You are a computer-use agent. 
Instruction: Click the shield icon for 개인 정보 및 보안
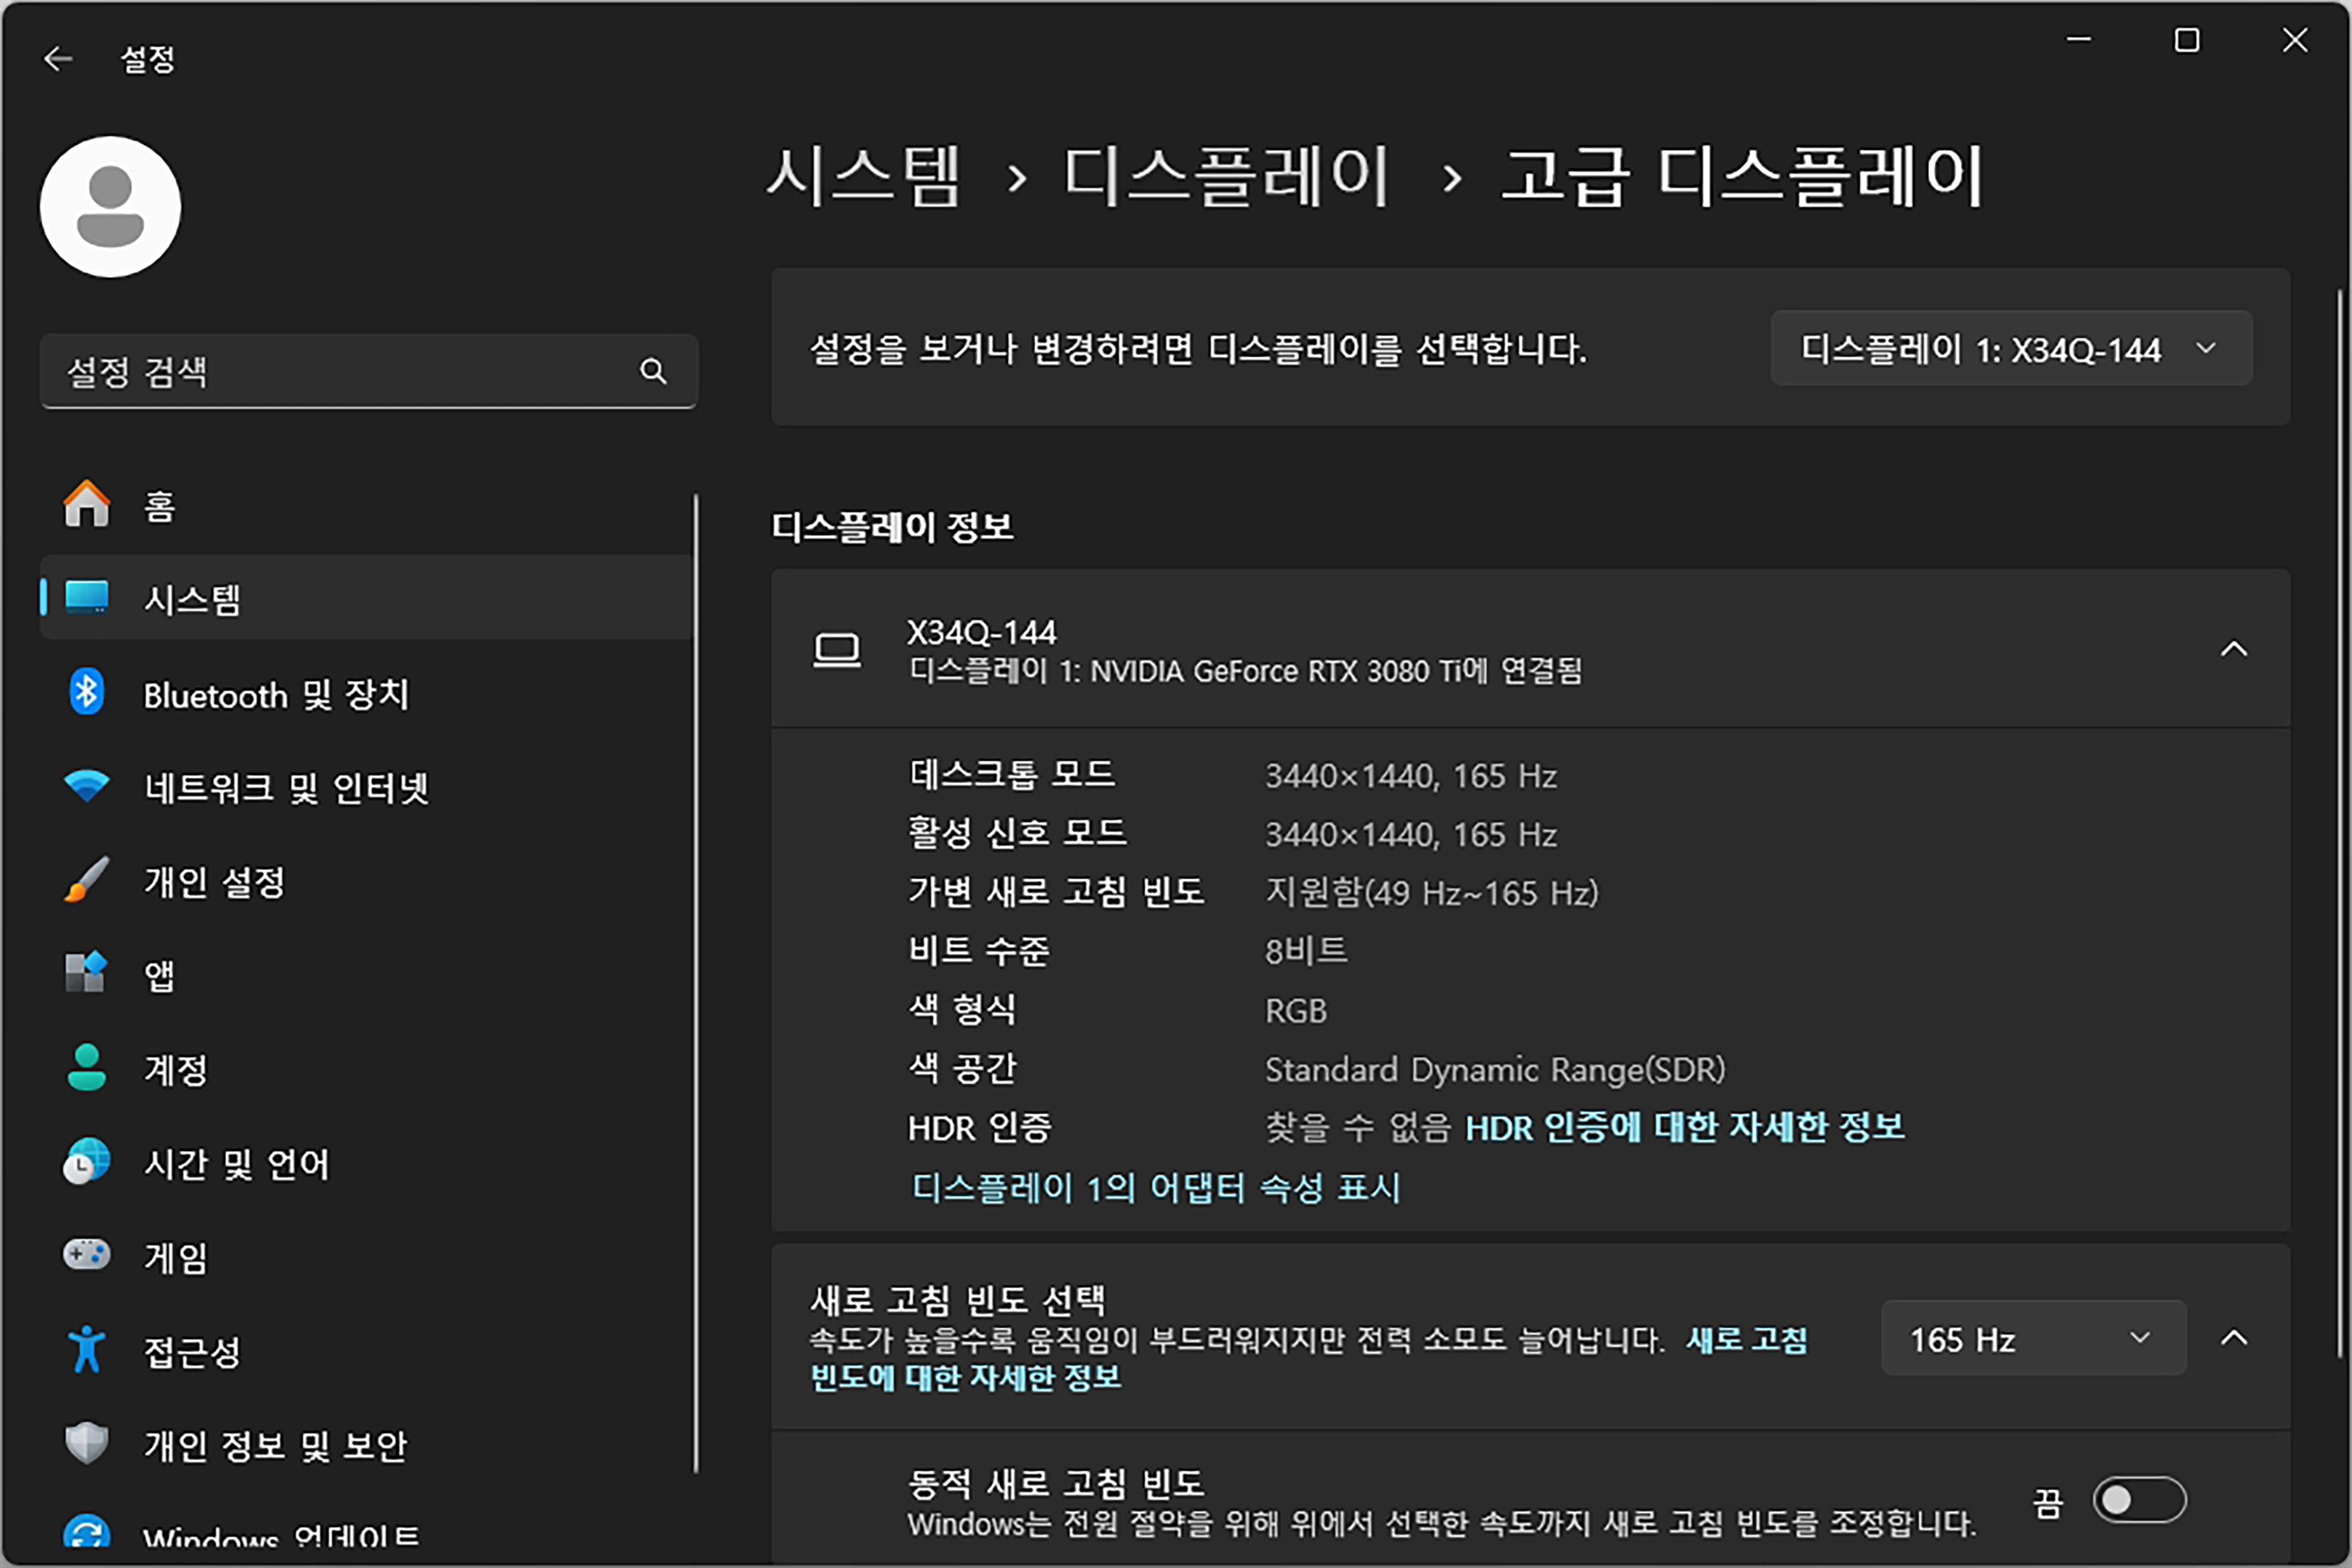coord(87,1443)
